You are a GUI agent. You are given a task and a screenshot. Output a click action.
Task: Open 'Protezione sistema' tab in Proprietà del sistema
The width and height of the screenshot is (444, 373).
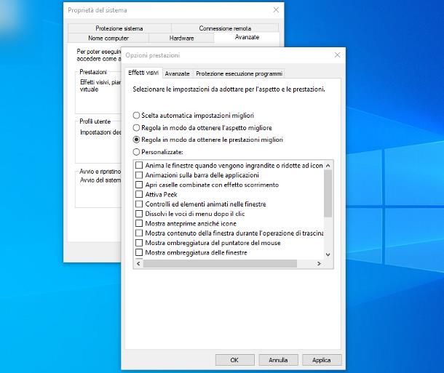119,28
